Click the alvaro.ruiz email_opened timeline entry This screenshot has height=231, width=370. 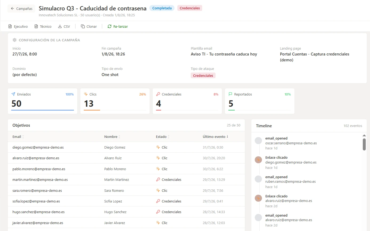tap(289, 220)
